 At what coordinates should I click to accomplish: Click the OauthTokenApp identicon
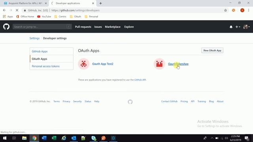[x=159, y=64]
